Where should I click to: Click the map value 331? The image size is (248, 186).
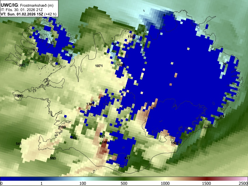[102, 136]
